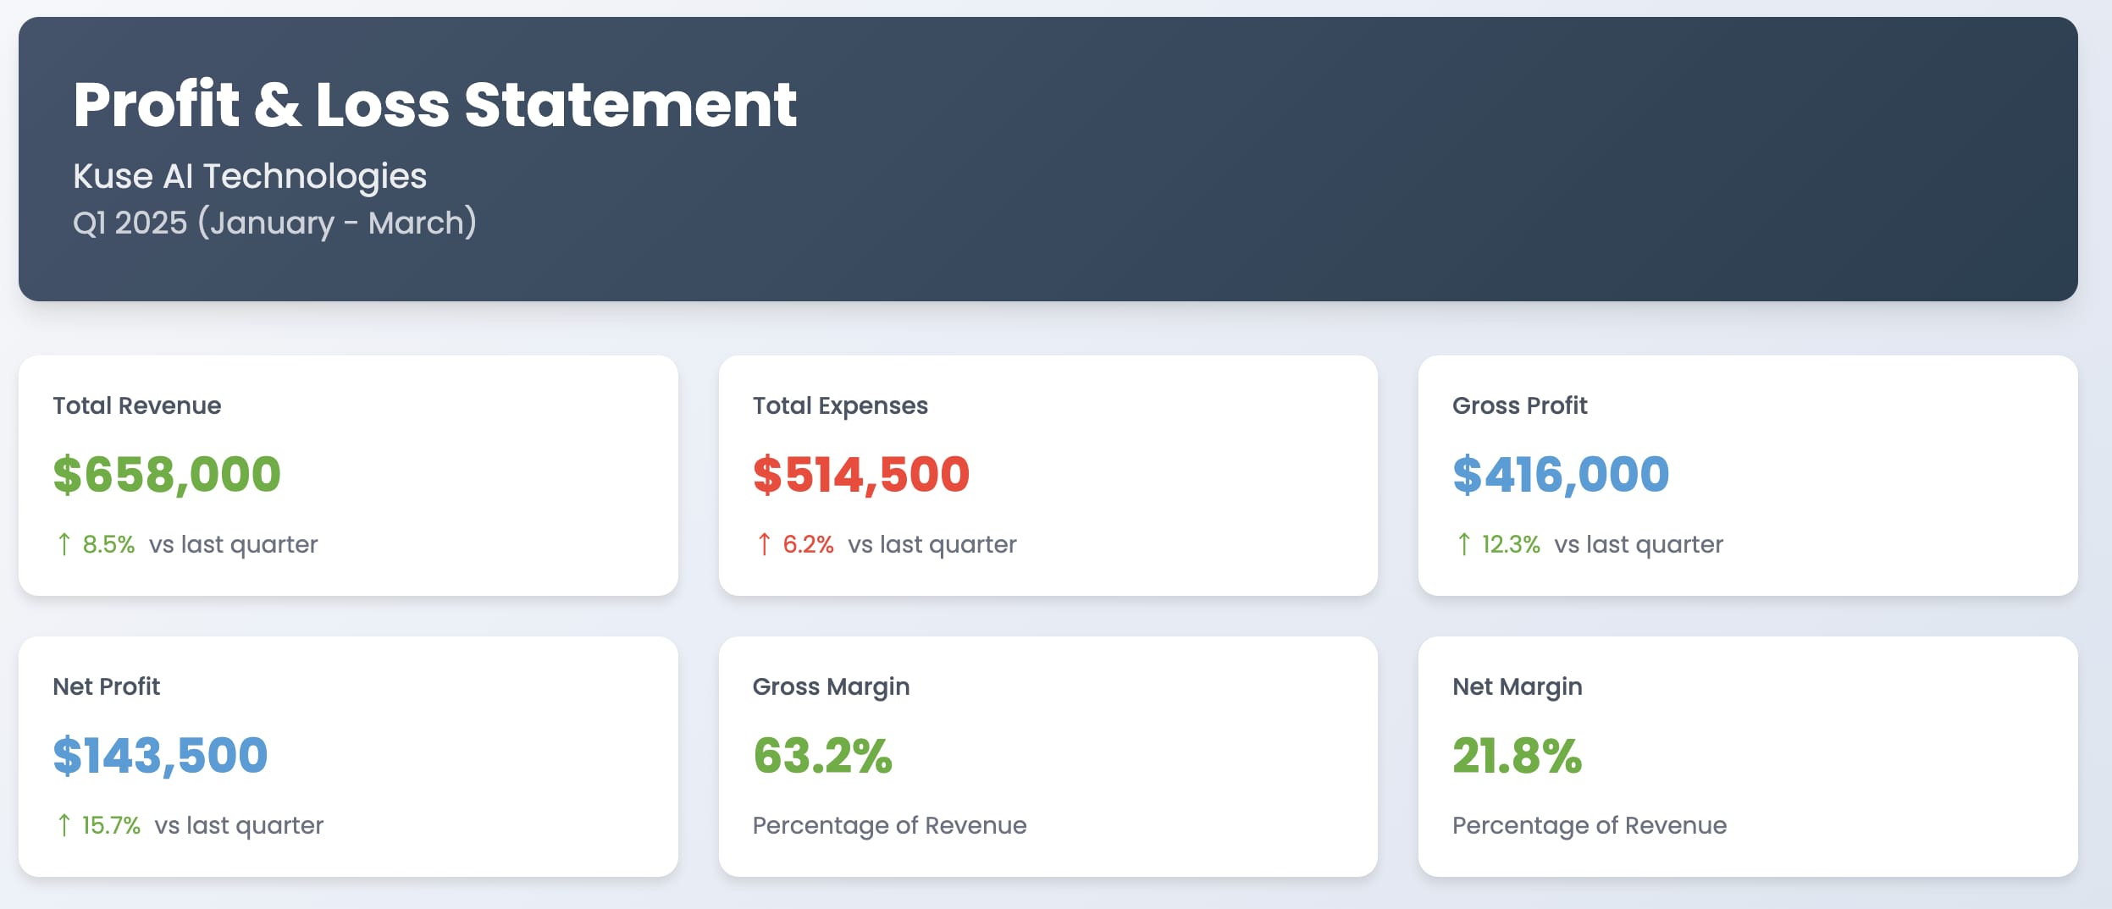The width and height of the screenshot is (2112, 909).
Task: Select the $416,000 gross profit figure
Action: click(1561, 474)
